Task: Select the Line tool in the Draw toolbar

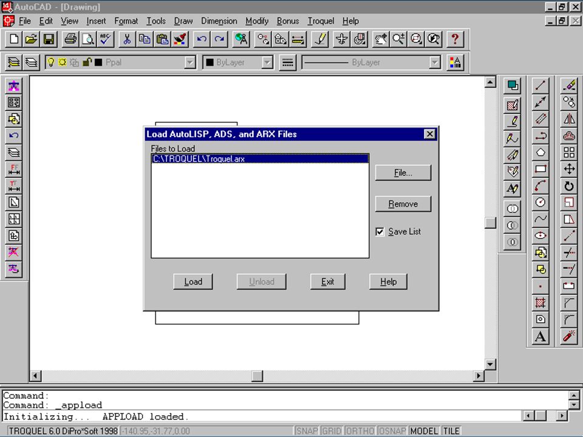Action: (x=540, y=86)
